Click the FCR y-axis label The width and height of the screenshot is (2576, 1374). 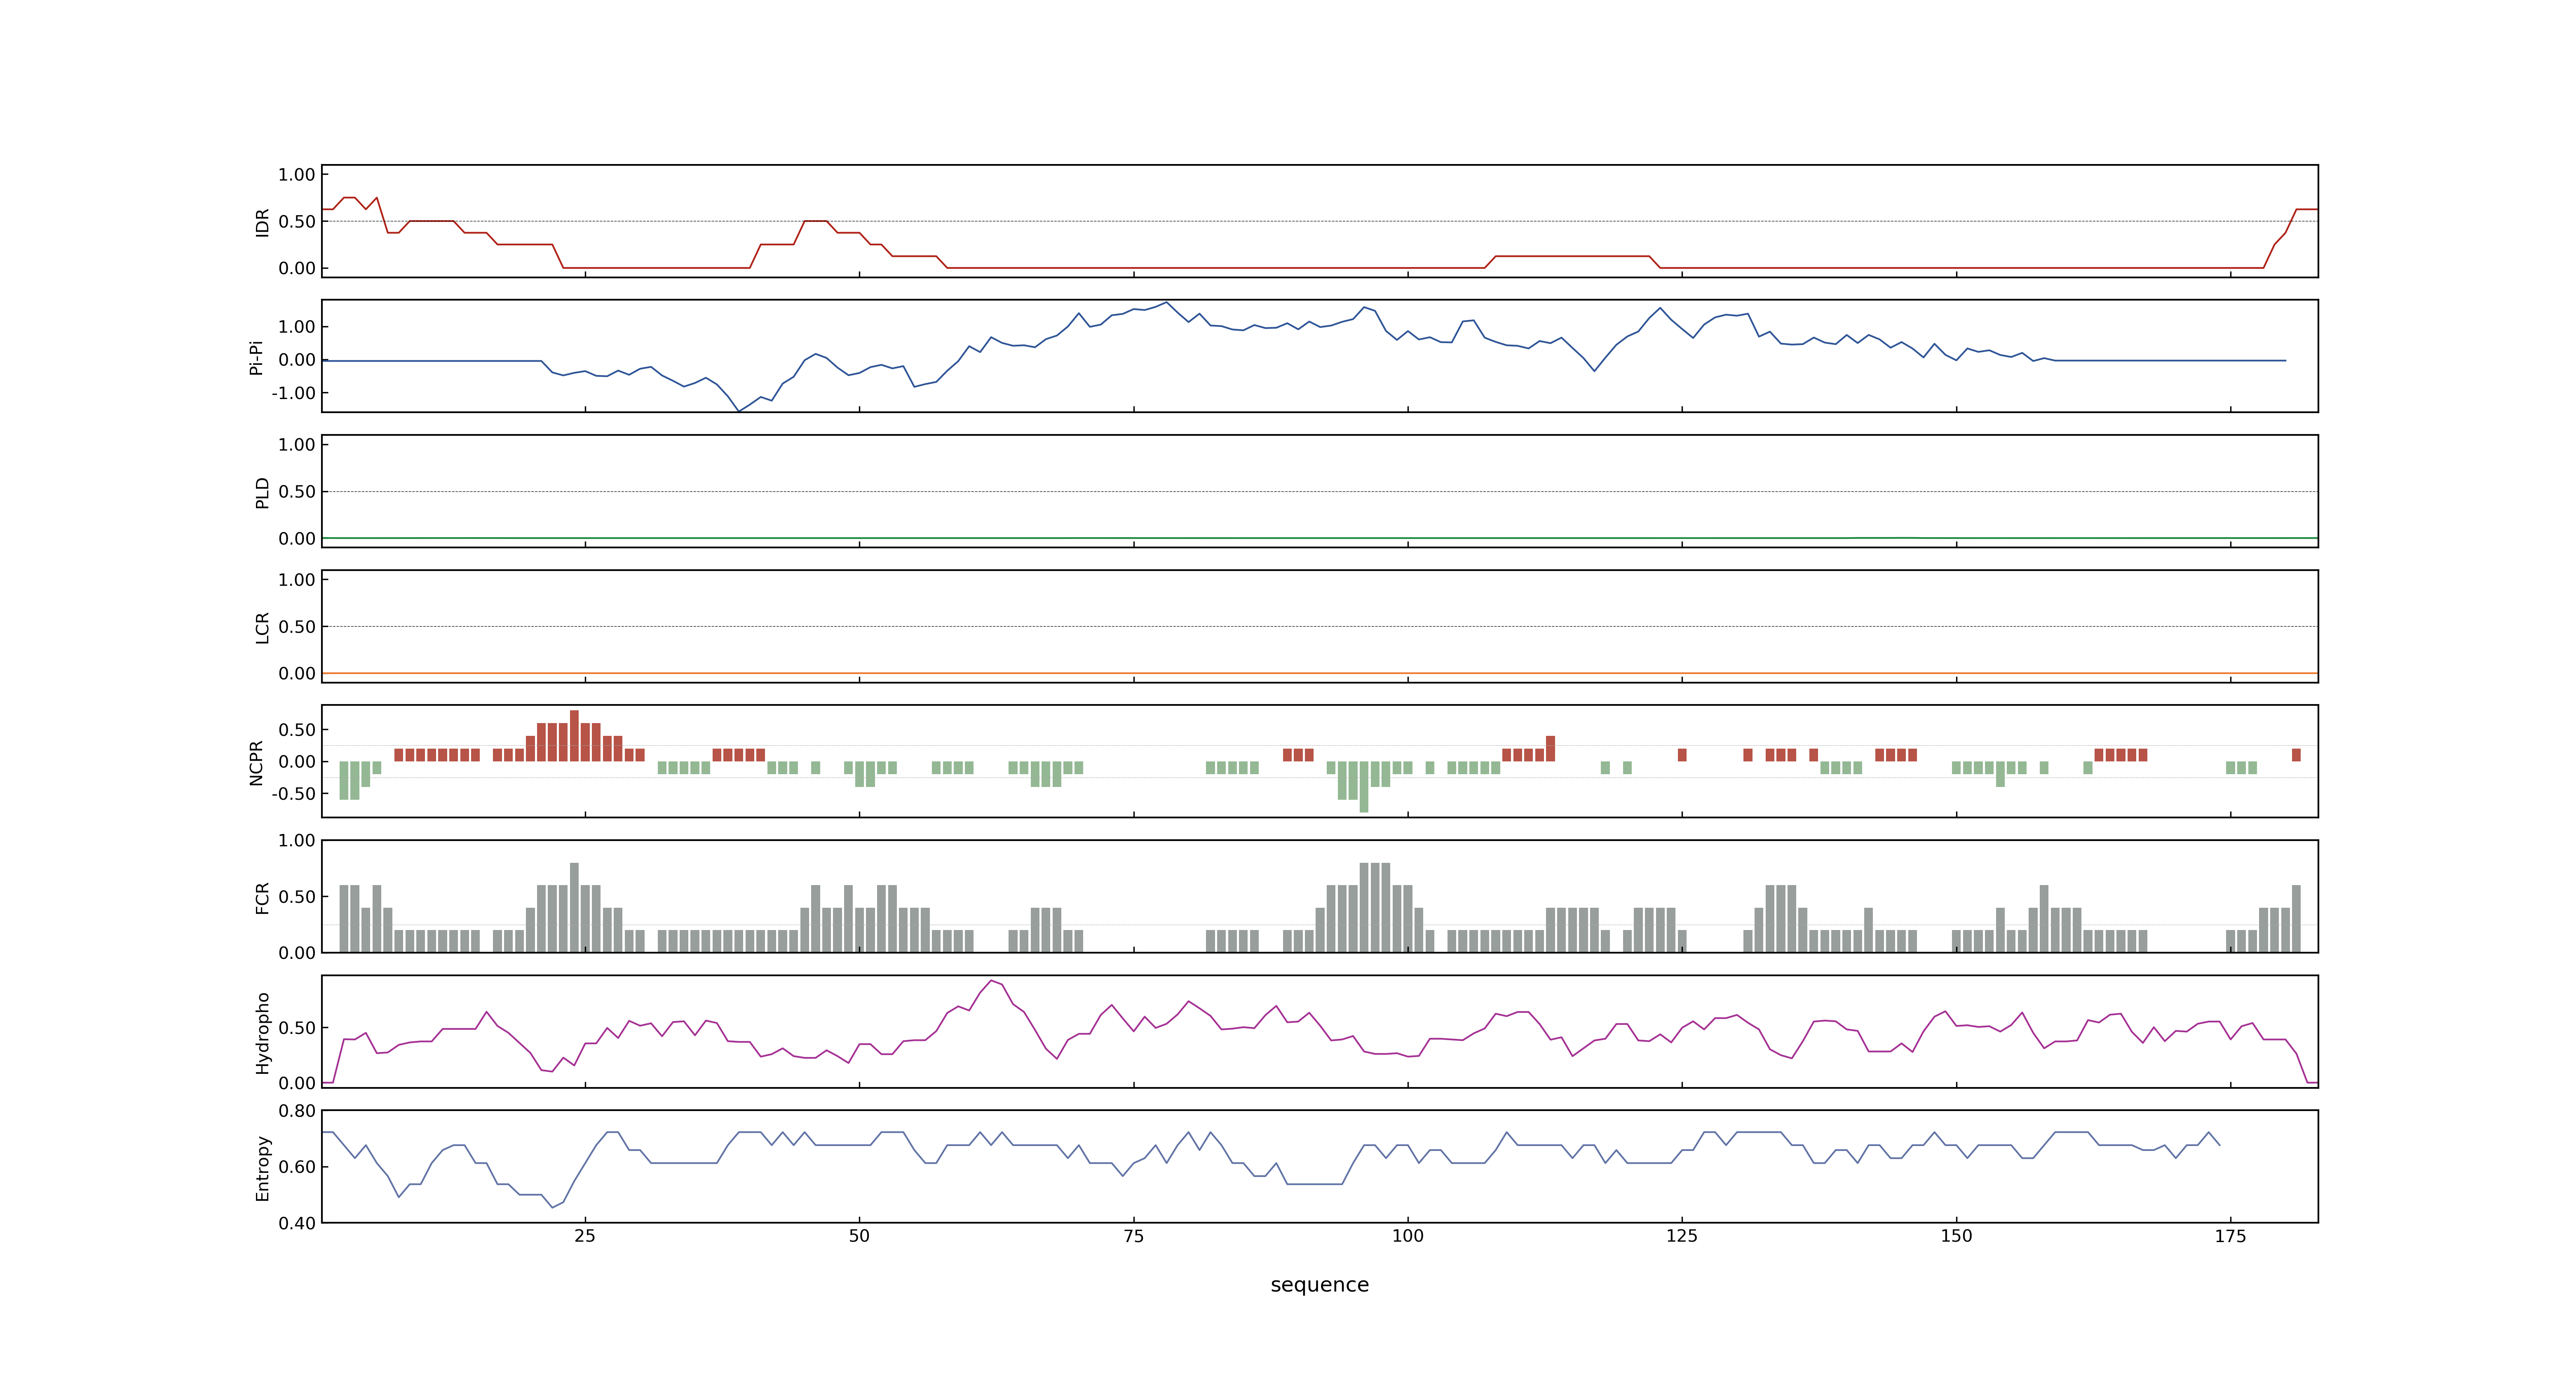click(262, 897)
